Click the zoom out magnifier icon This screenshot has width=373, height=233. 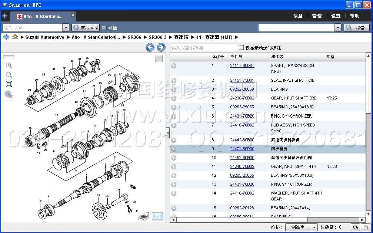(x=9, y=75)
